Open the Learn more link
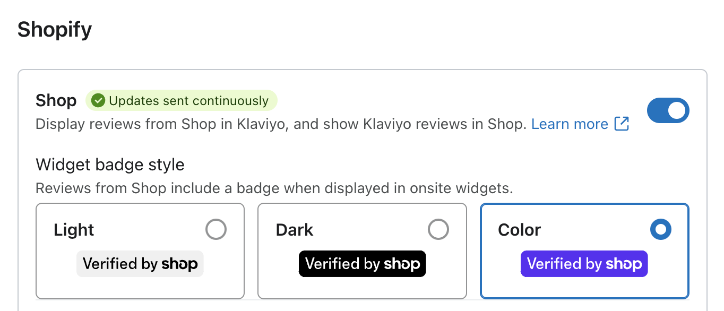Screen dimensions: 724x311 [570, 124]
